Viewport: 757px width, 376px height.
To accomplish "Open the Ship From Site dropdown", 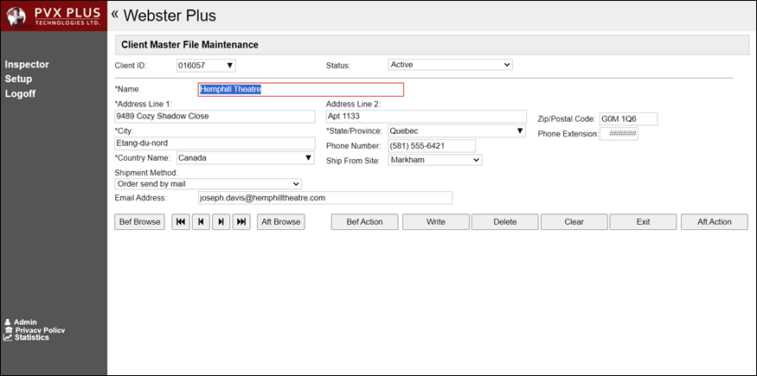I will (x=435, y=160).
